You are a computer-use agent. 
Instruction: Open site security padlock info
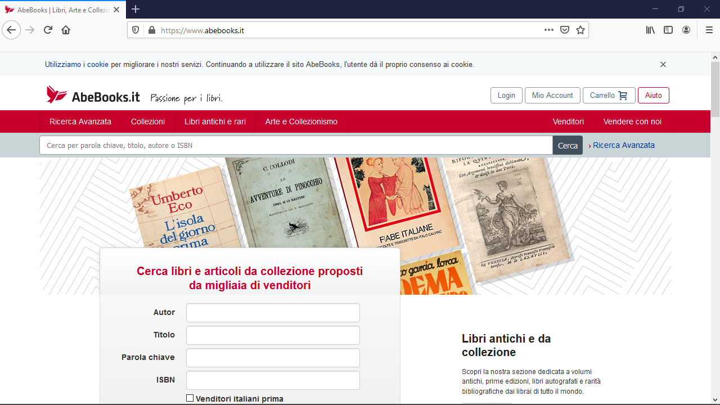point(151,30)
